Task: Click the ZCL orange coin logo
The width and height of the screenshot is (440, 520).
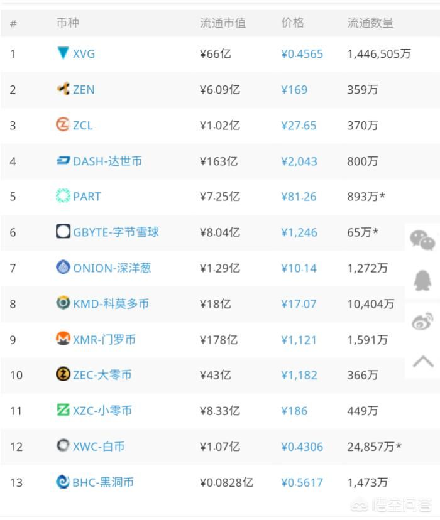Action: point(63,124)
